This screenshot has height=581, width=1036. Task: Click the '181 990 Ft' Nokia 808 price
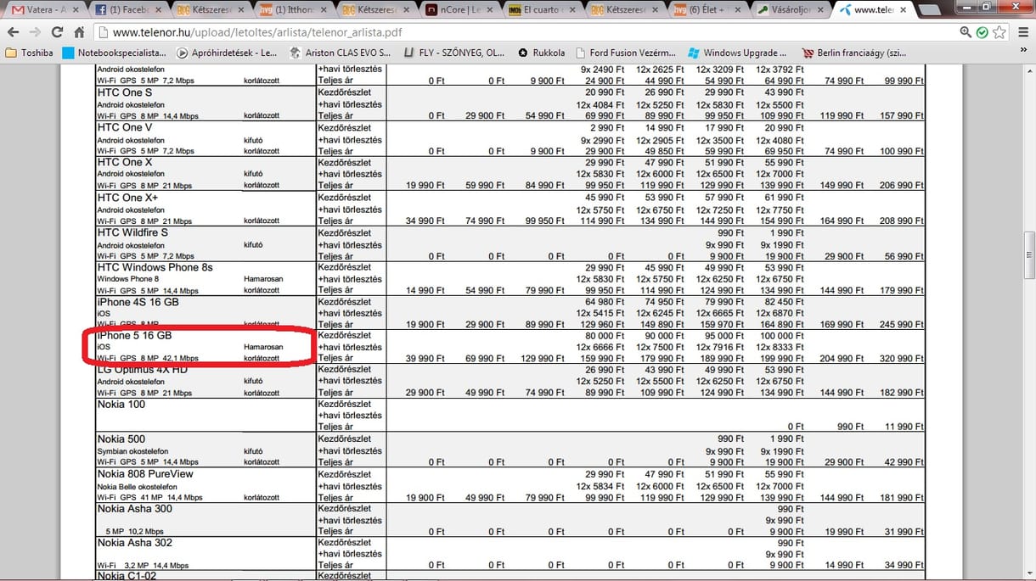[x=904, y=498]
